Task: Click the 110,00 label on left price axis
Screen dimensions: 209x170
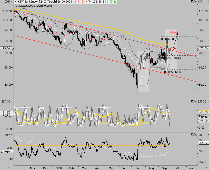Action: tap(7, 11)
